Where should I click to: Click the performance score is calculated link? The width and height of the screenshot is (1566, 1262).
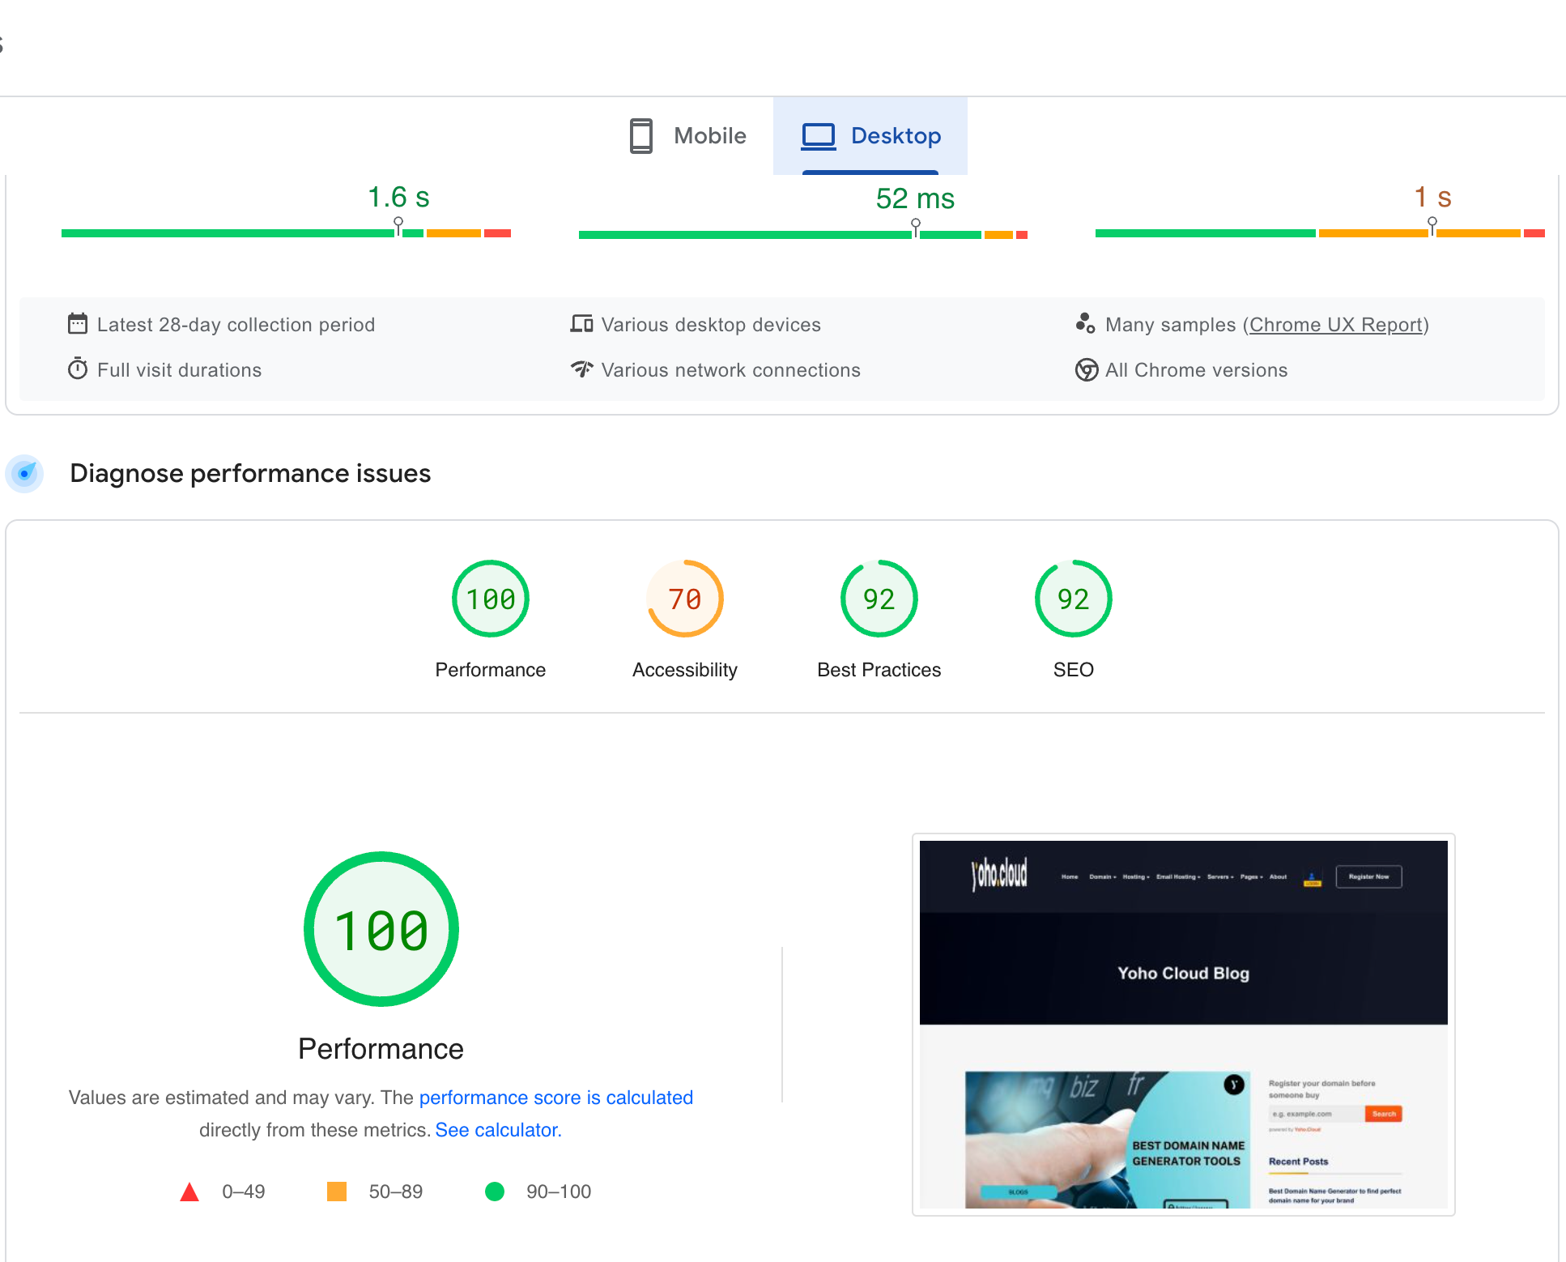[555, 1098]
